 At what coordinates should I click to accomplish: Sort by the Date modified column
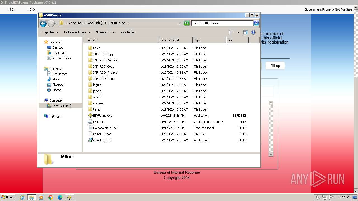(176, 40)
